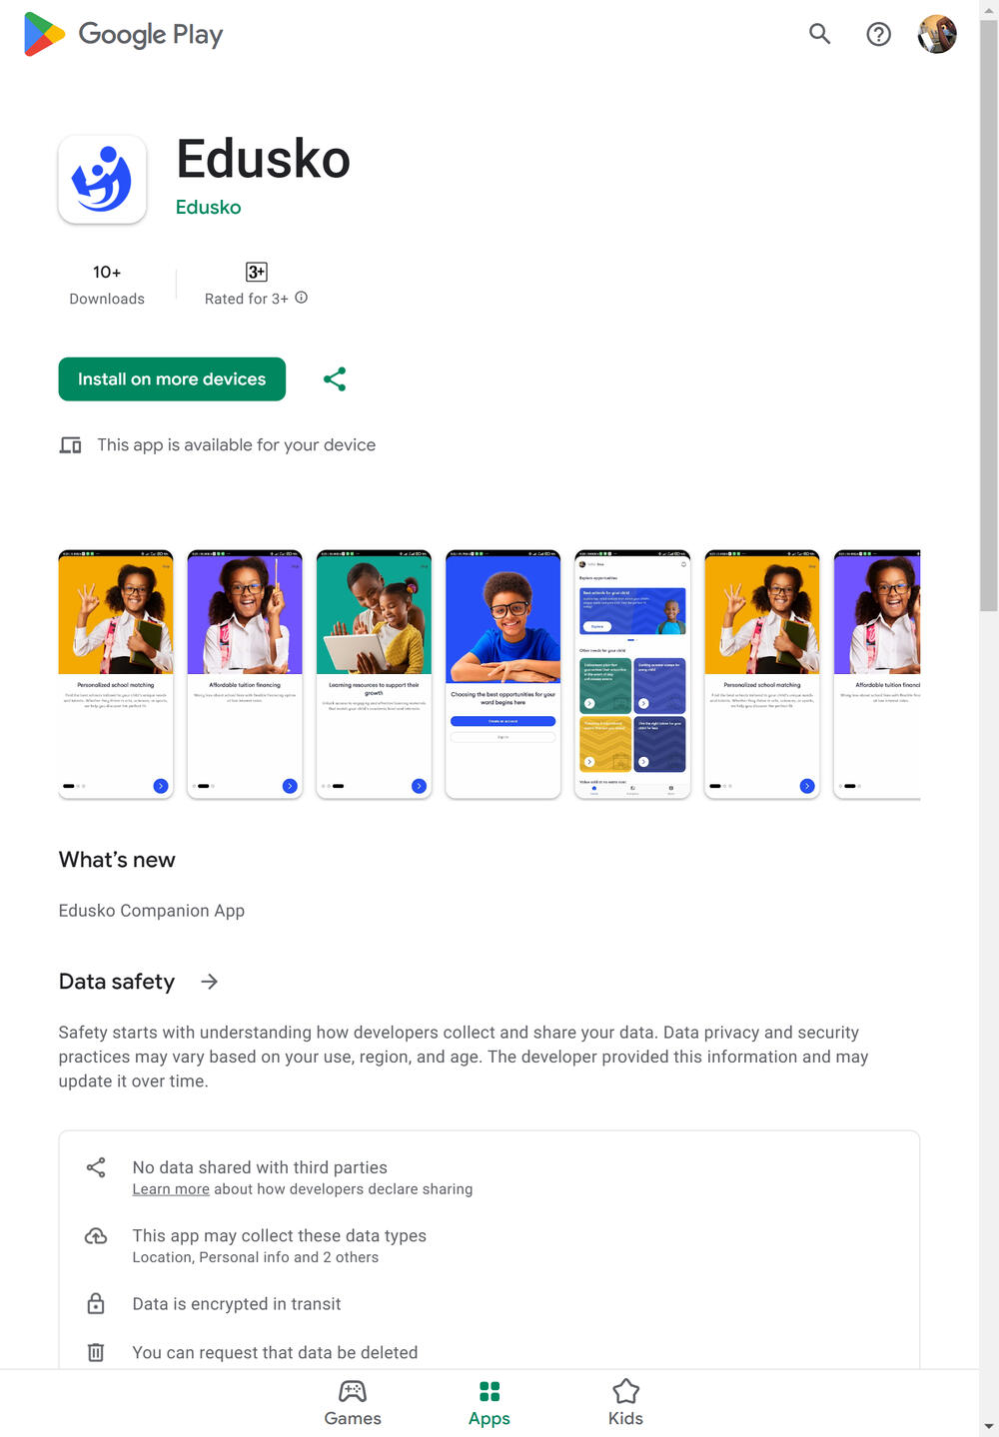Click the cloud upload data collection icon
This screenshot has width=999, height=1437.
click(x=96, y=1236)
